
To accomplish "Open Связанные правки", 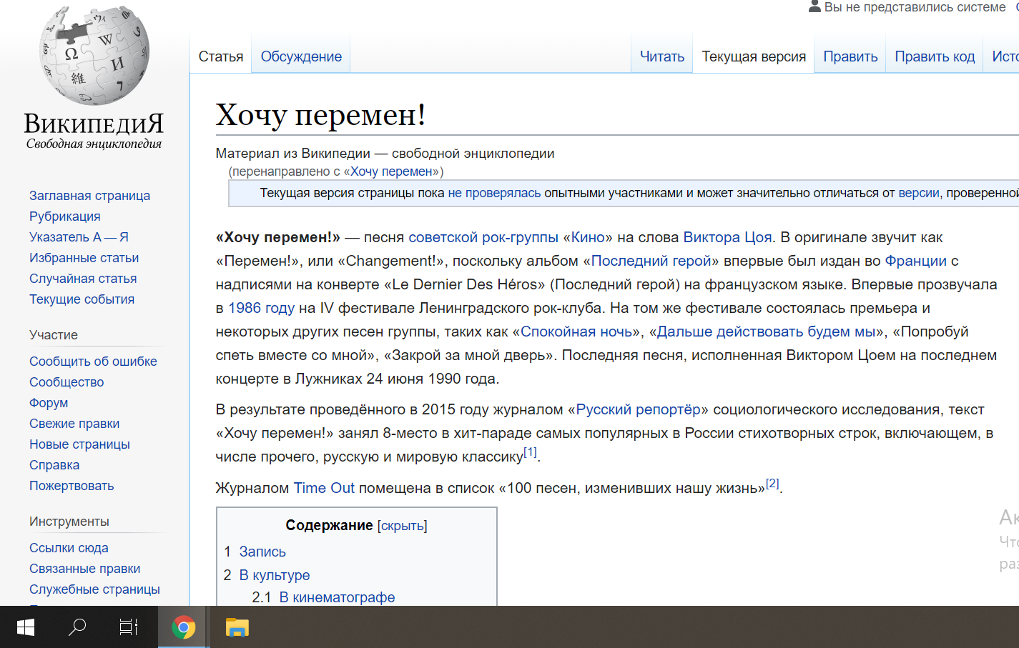I will click(84, 569).
